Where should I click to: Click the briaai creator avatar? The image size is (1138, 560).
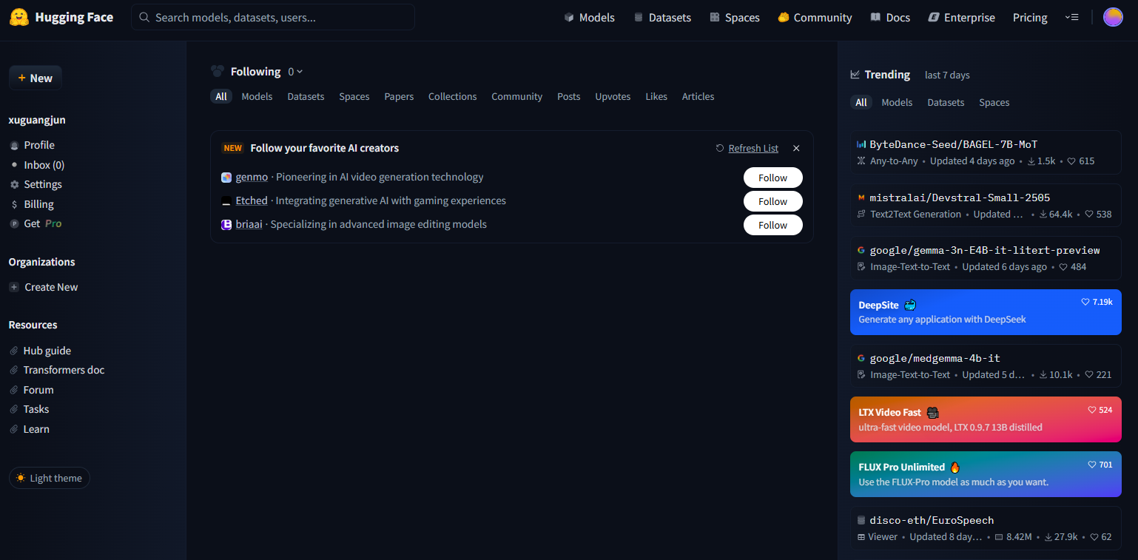tap(226, 224)
